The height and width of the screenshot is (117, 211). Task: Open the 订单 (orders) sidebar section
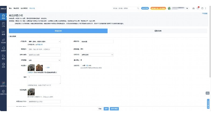pos(3,25)
